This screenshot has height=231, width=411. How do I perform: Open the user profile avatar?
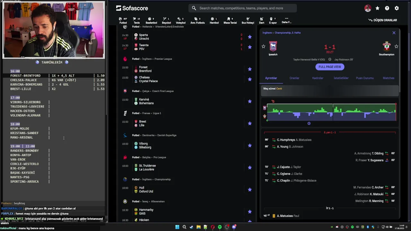coord(368,8)
